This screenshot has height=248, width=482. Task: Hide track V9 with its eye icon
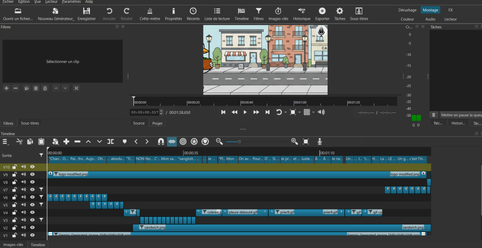[x=32, y=175]
